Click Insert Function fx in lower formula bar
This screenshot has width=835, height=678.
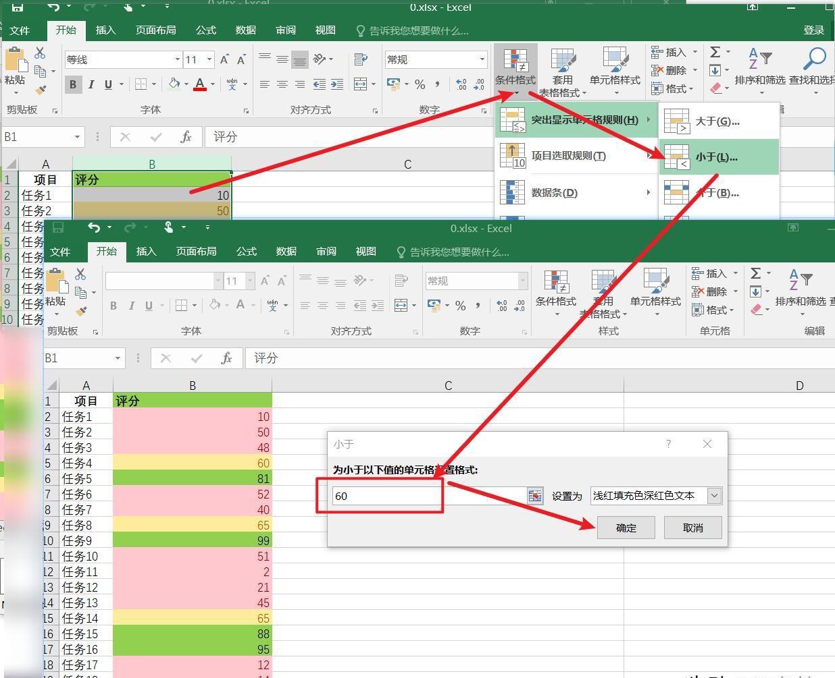(x=226, y=358)
